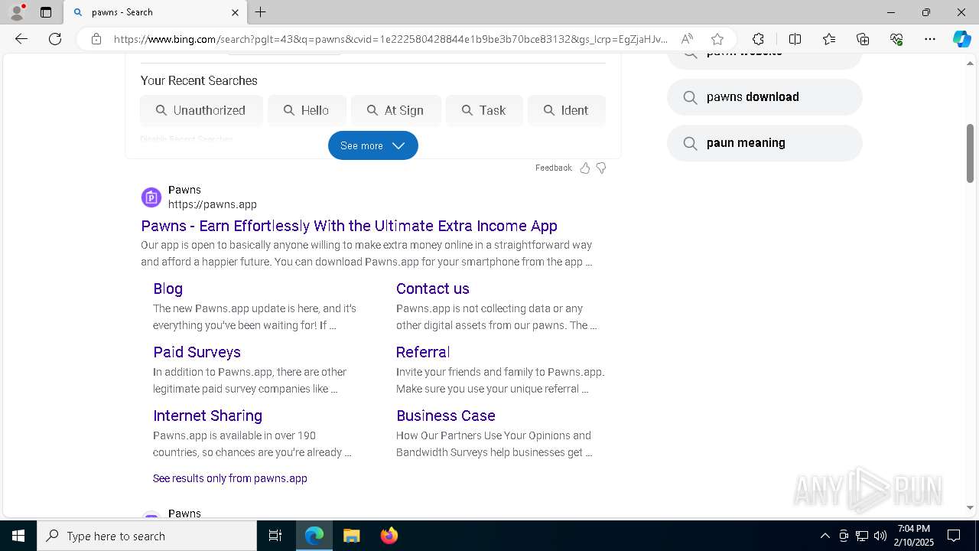The height and width of the screenshot is (551, 979).
Task: Click the scrollbar down arrow
Action: tap(970, 507)
